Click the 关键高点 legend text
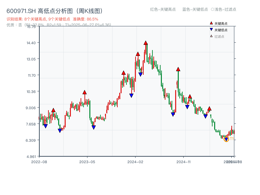260x195 pixels. tap(221, 23)
